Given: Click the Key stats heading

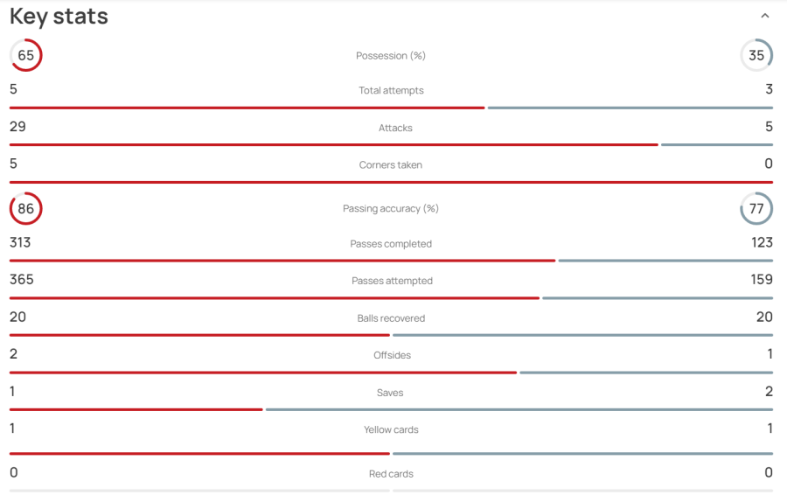Looking at the screenshot, I should pyautogui.click(x=59, y=17).
